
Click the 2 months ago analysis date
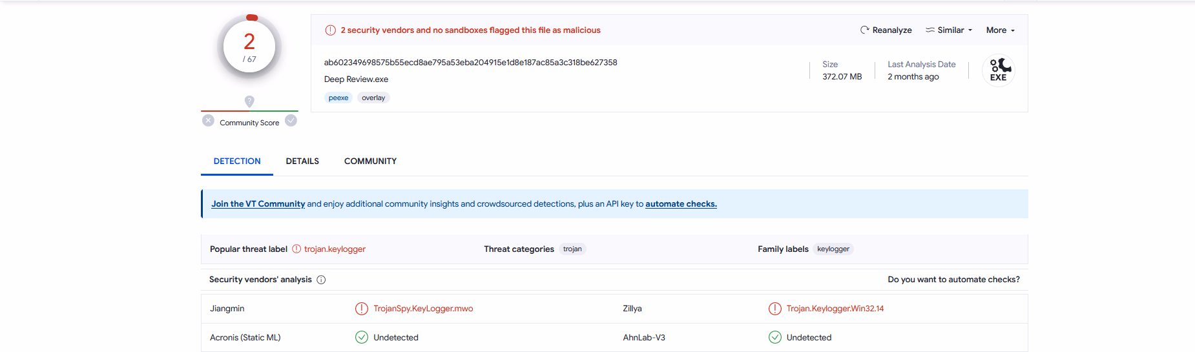(913, 76)
